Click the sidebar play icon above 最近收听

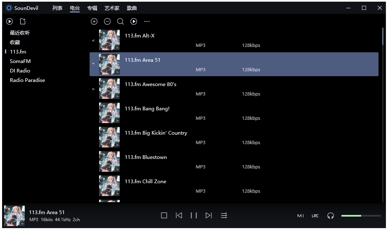[9, 21]
